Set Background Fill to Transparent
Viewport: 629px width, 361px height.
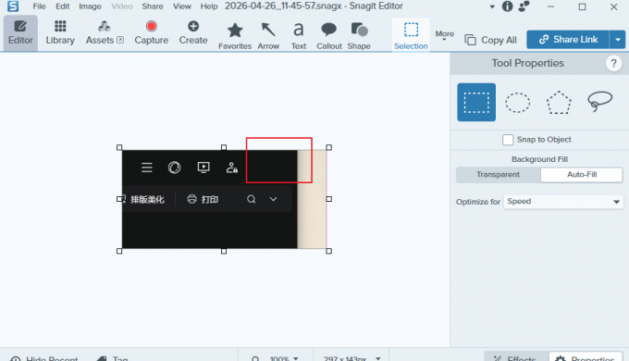coord(498,175)
